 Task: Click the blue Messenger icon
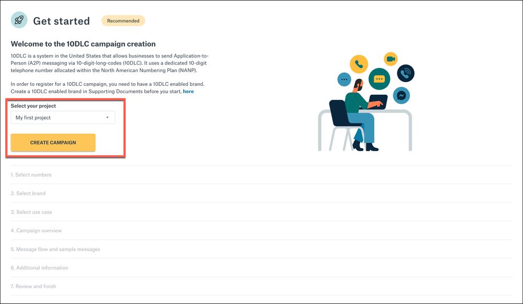click(402, 96)
